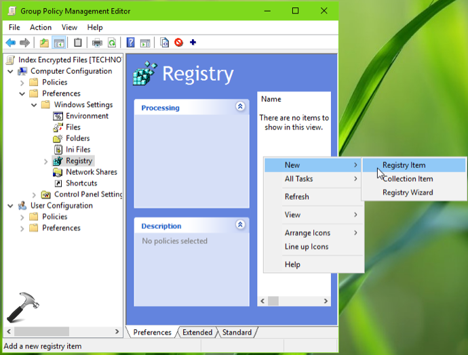Viewport: 468px width, 355px height.
Task: Click the blue Back arrow in toolbar
Action: (10, 43)
